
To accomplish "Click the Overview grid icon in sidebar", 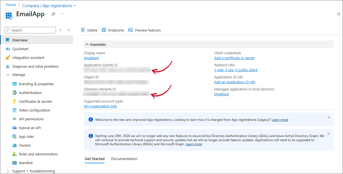I will (x=8, y=40).
